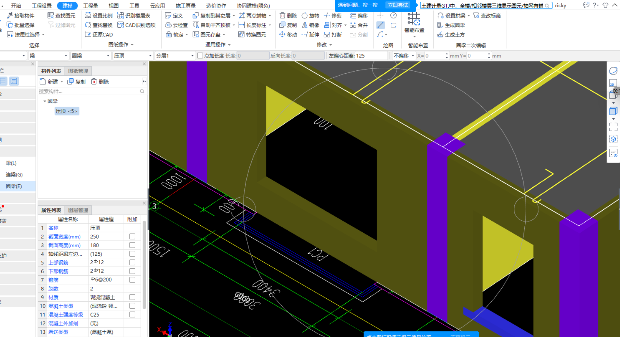Select the 合并 merge tool
The image size is (620, 337).
pos(359,25)
